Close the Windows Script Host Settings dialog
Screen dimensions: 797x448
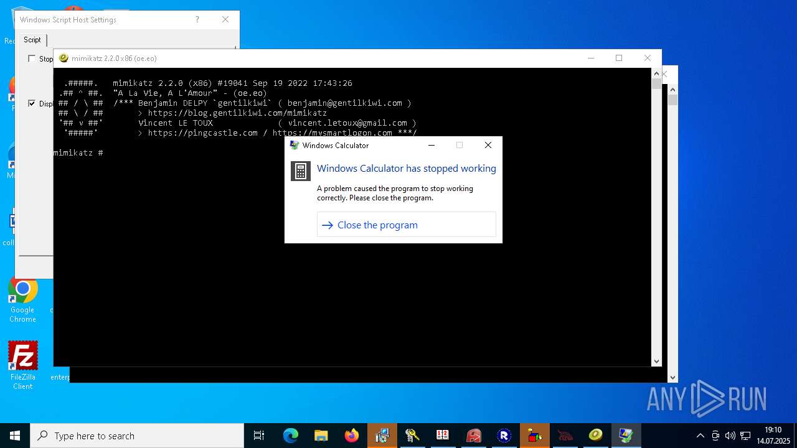pos(225,19)
